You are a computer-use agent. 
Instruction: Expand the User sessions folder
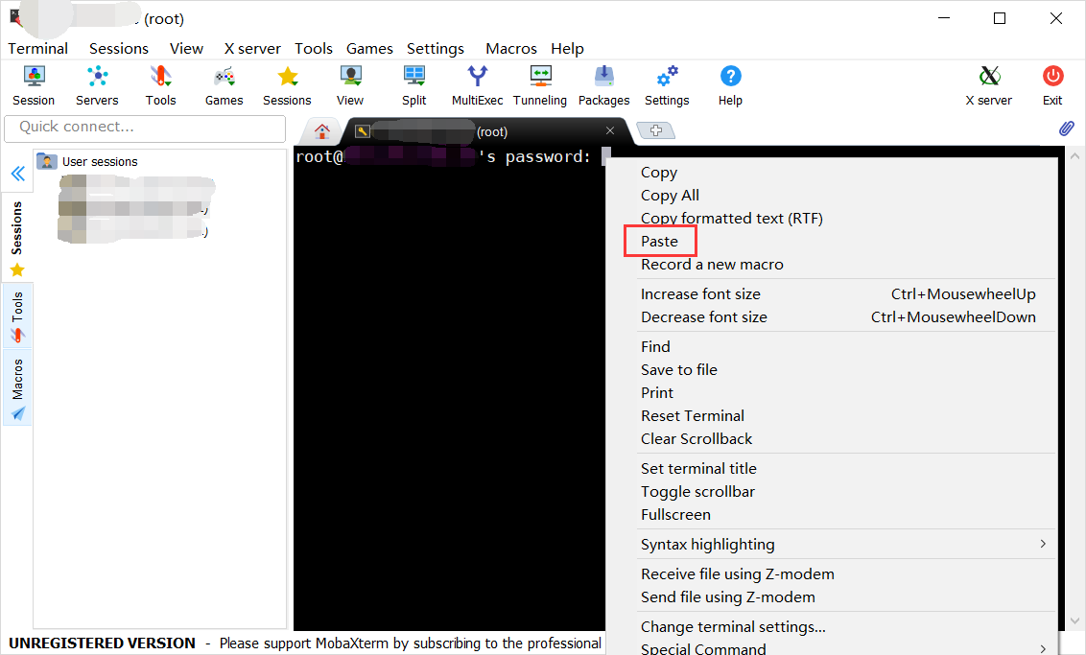pyautogui.click(x=88, y=161)
